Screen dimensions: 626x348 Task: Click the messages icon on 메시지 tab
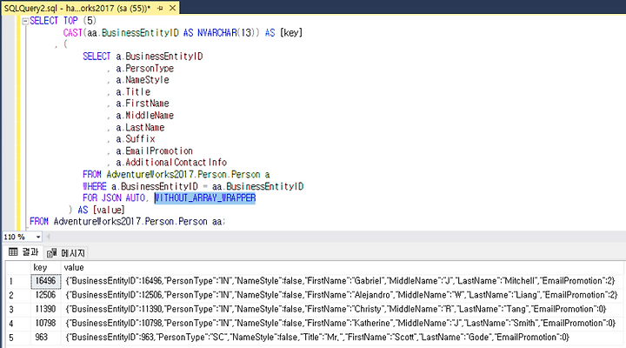[51, 253]
